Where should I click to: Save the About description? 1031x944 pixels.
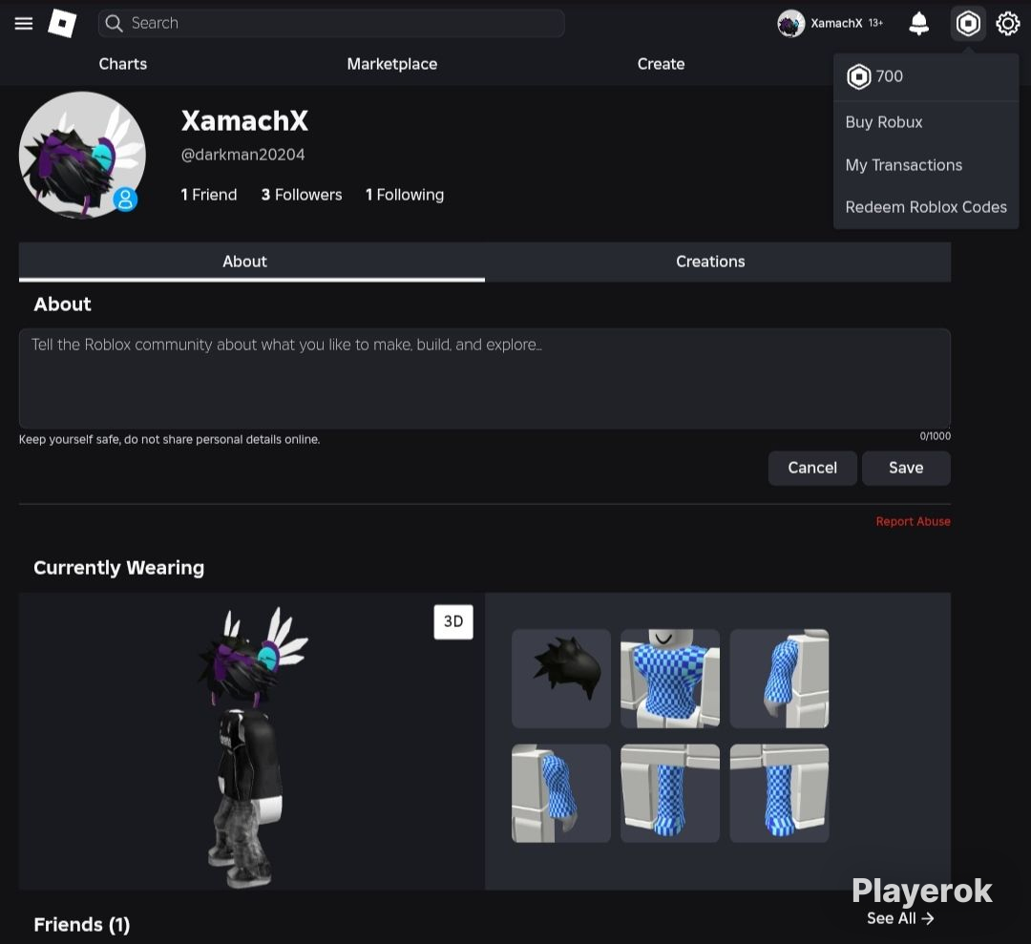pyautogui.click(x=906, y=468)
